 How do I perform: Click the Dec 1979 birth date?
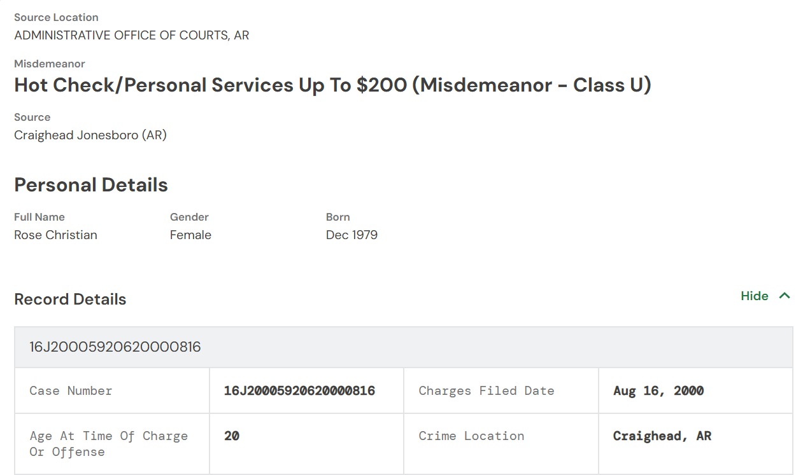pyautogui.click(x=352, y=235)
